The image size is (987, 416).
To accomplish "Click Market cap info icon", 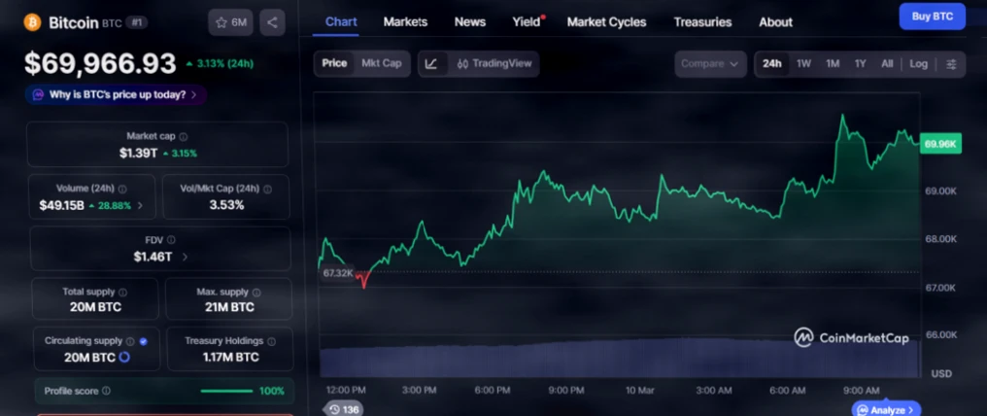I will pos(184,137).
